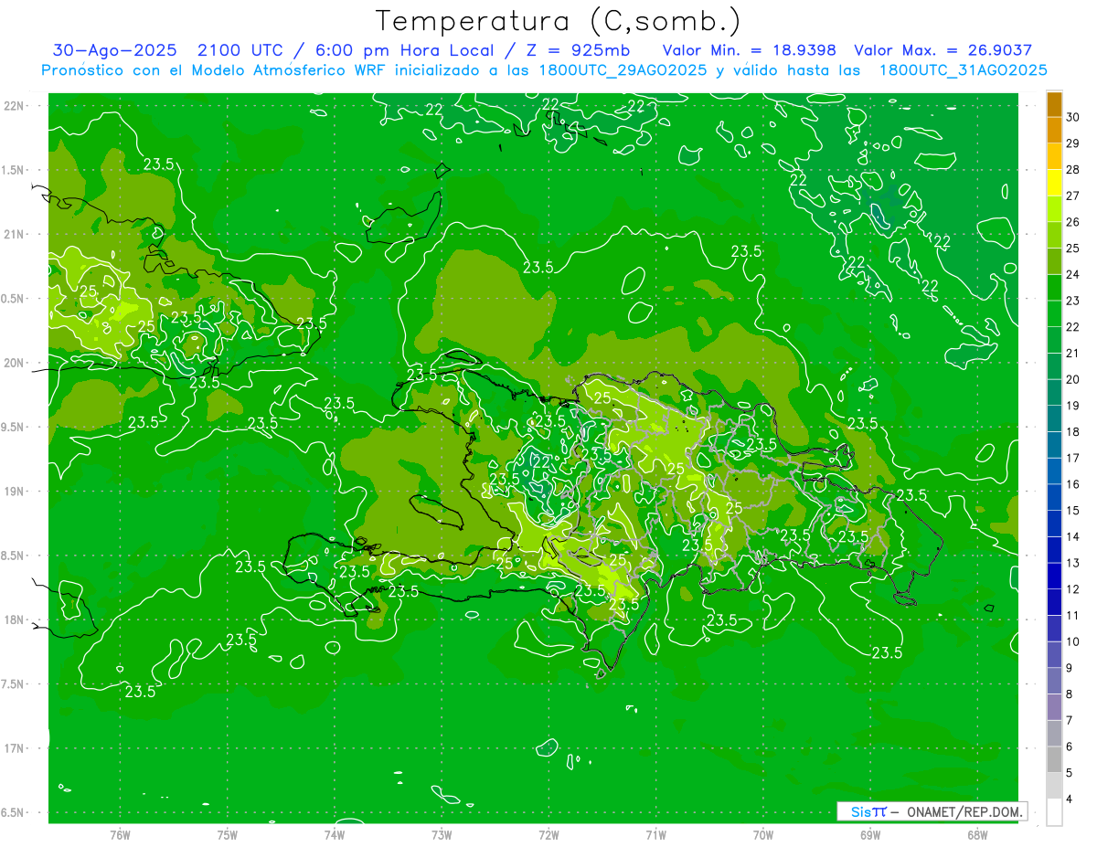Viewport: 1097px width, 847px height.
Task: Click the '68W' longitude axis label
Action: tap(977, 834)
